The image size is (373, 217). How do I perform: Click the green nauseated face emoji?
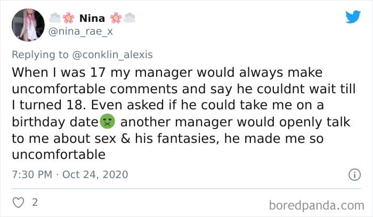pos(108,121)
